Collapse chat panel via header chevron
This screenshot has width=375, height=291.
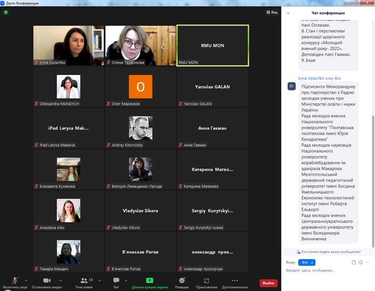tap(287, 13)
